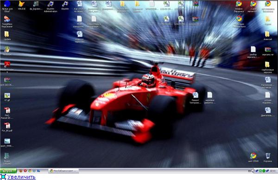278x180 pixels.
Task: Open the TweakNow RegCleaner shortcut
Action: tap(7, 22)
